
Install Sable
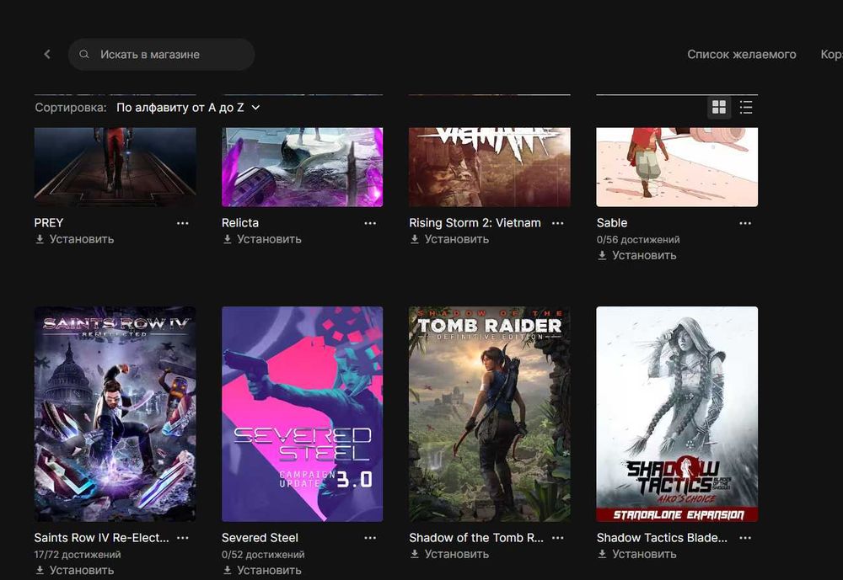point(637,256)
